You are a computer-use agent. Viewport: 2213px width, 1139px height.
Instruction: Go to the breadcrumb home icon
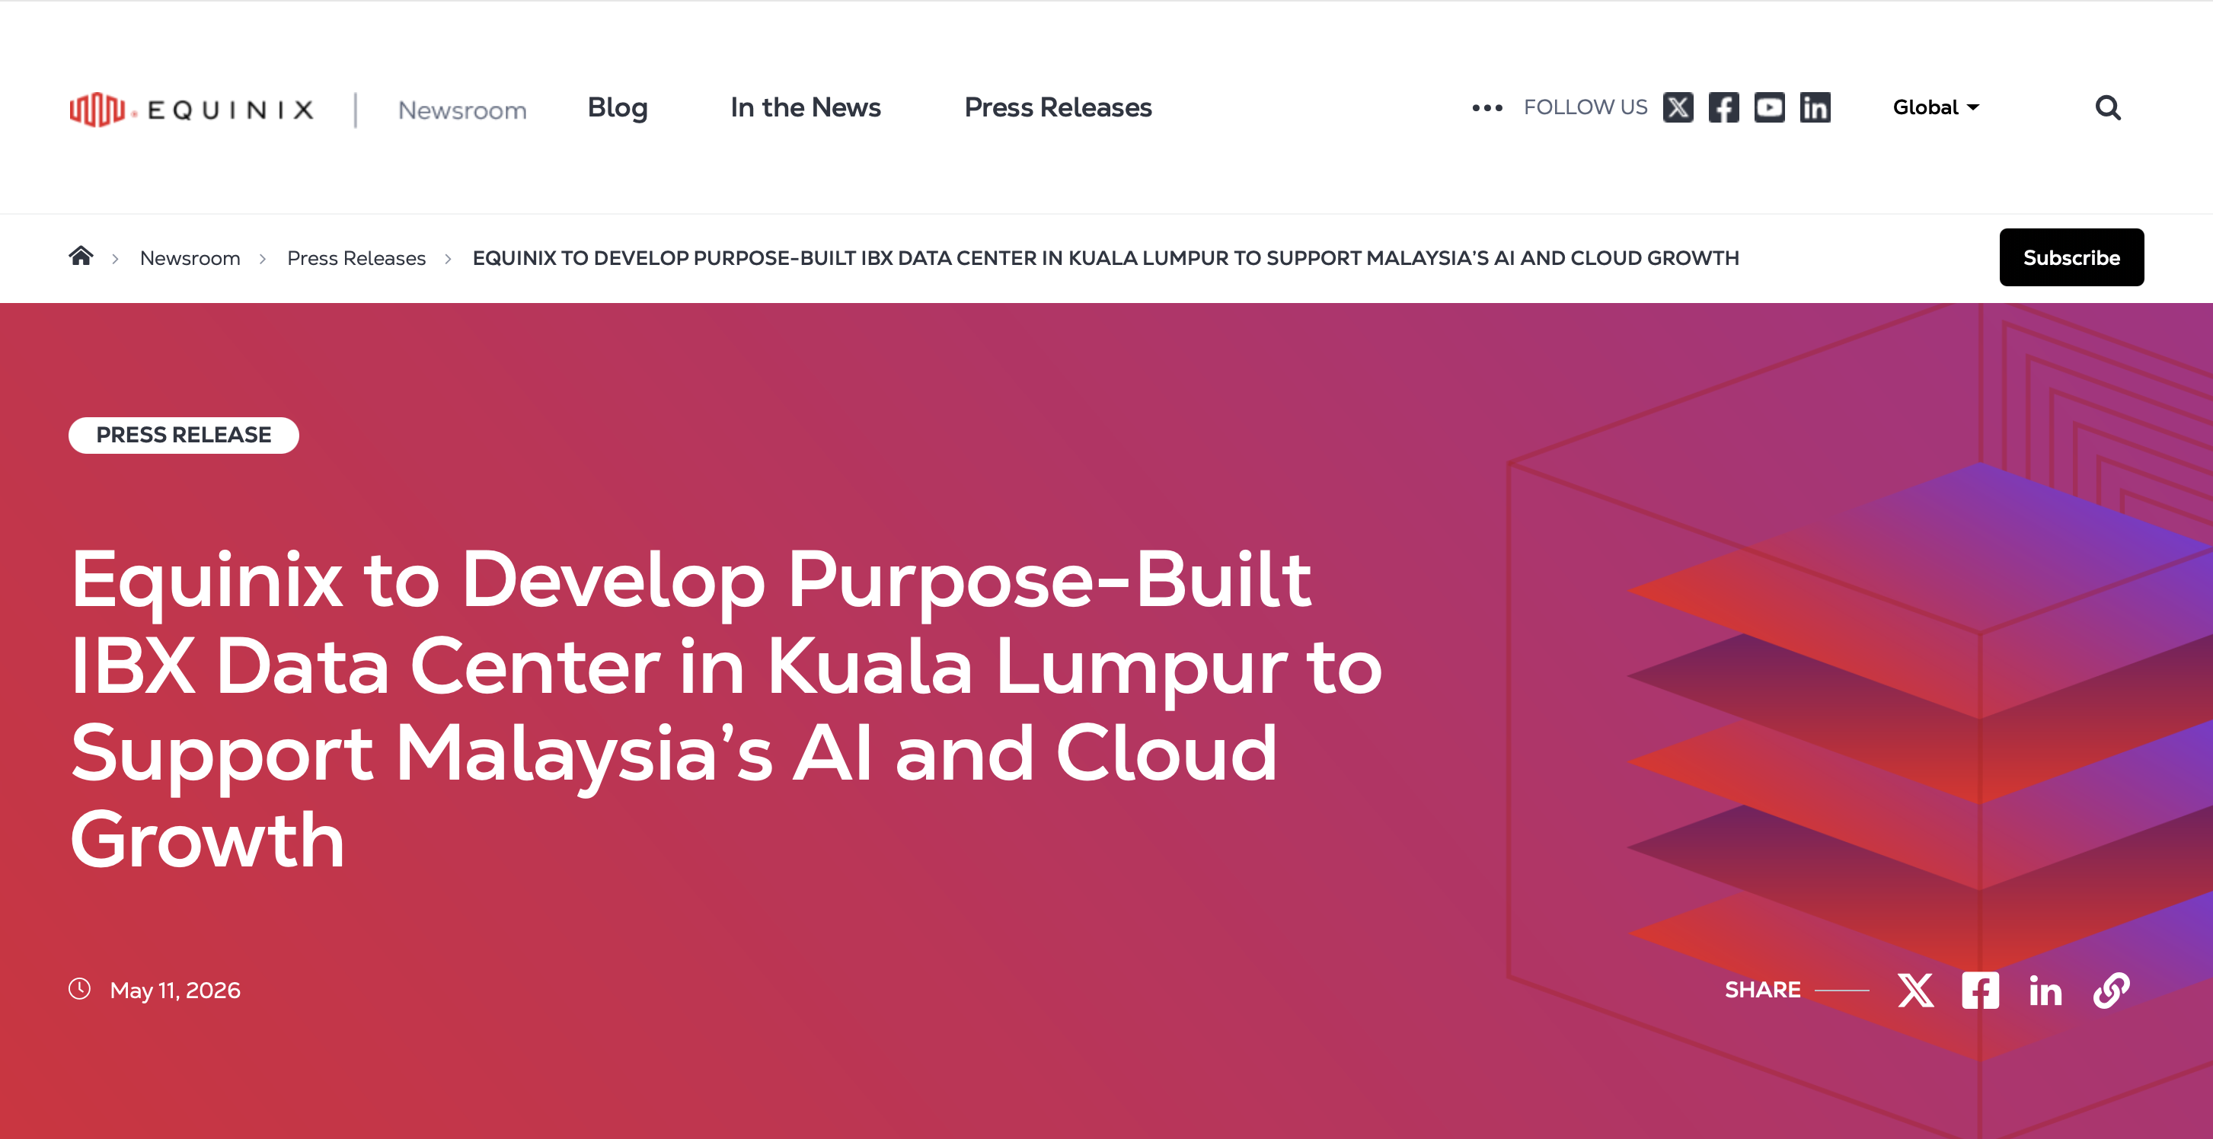pos(81,256)
